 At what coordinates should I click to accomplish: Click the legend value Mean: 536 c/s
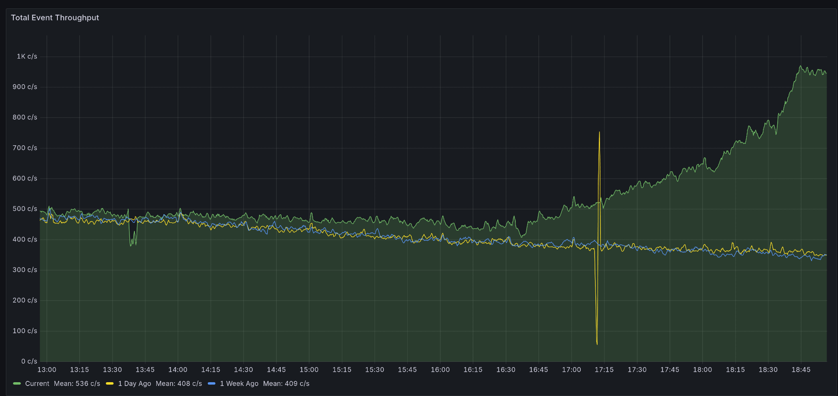(77, 383)
